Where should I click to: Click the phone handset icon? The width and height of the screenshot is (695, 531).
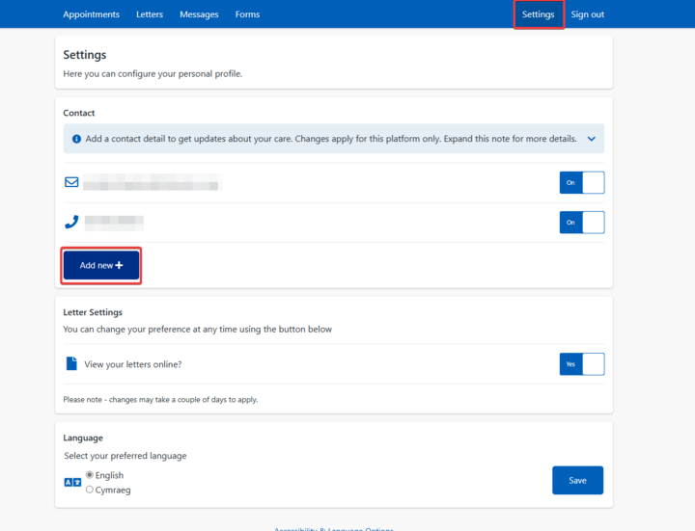(x=71, y=223)
